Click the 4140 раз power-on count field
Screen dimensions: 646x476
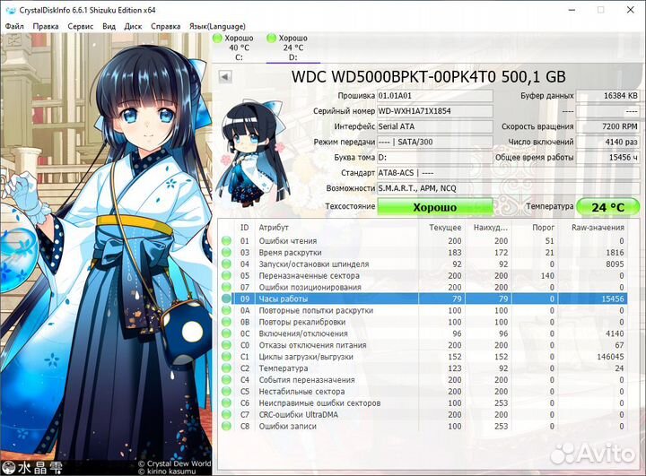(607, 142)
